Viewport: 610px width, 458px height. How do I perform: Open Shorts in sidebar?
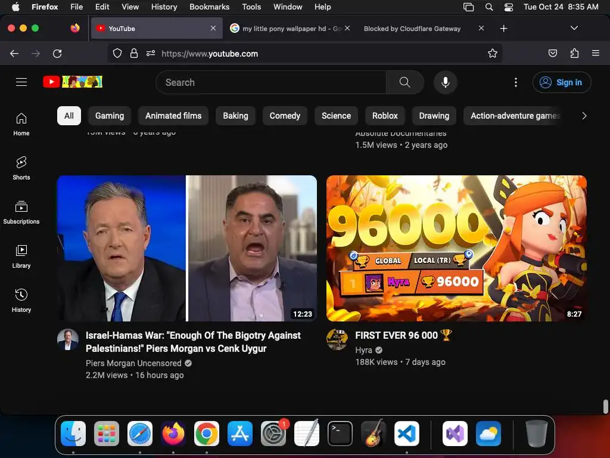tap(21, 168)
